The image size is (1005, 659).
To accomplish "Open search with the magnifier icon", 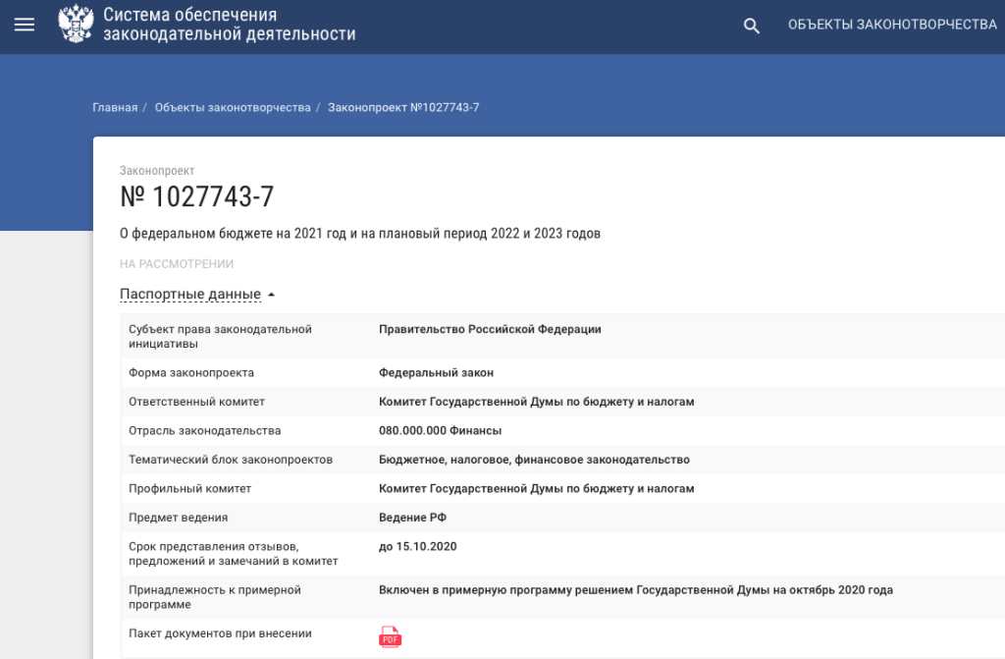I will [752, 27].
